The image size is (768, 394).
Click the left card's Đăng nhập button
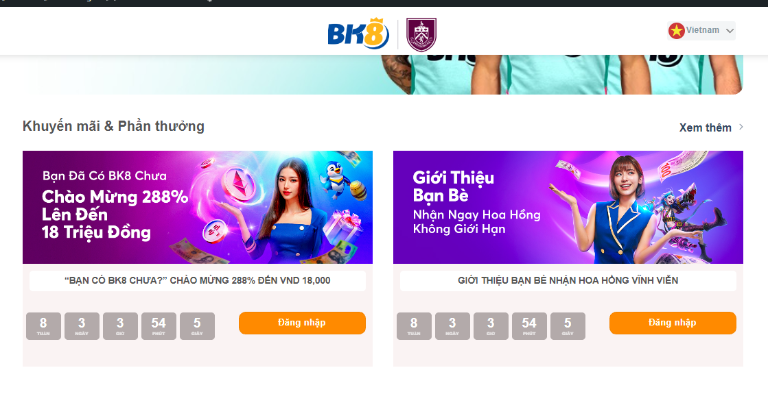302,323
